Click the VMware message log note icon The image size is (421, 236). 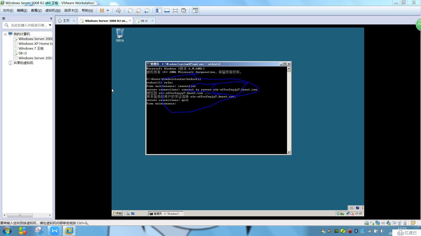tap(413, 223)
